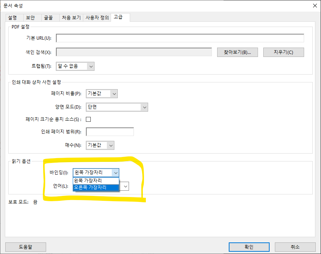Select 왼쪽 가장자리 in the binding list
Screen dimensions: 321x254
(x=96, y=180)
